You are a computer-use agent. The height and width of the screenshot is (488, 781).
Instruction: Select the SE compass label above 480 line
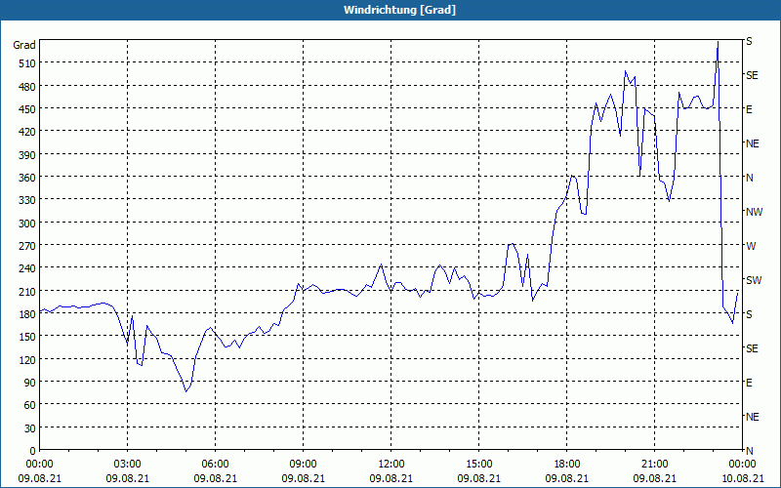(x=752, y=75)
